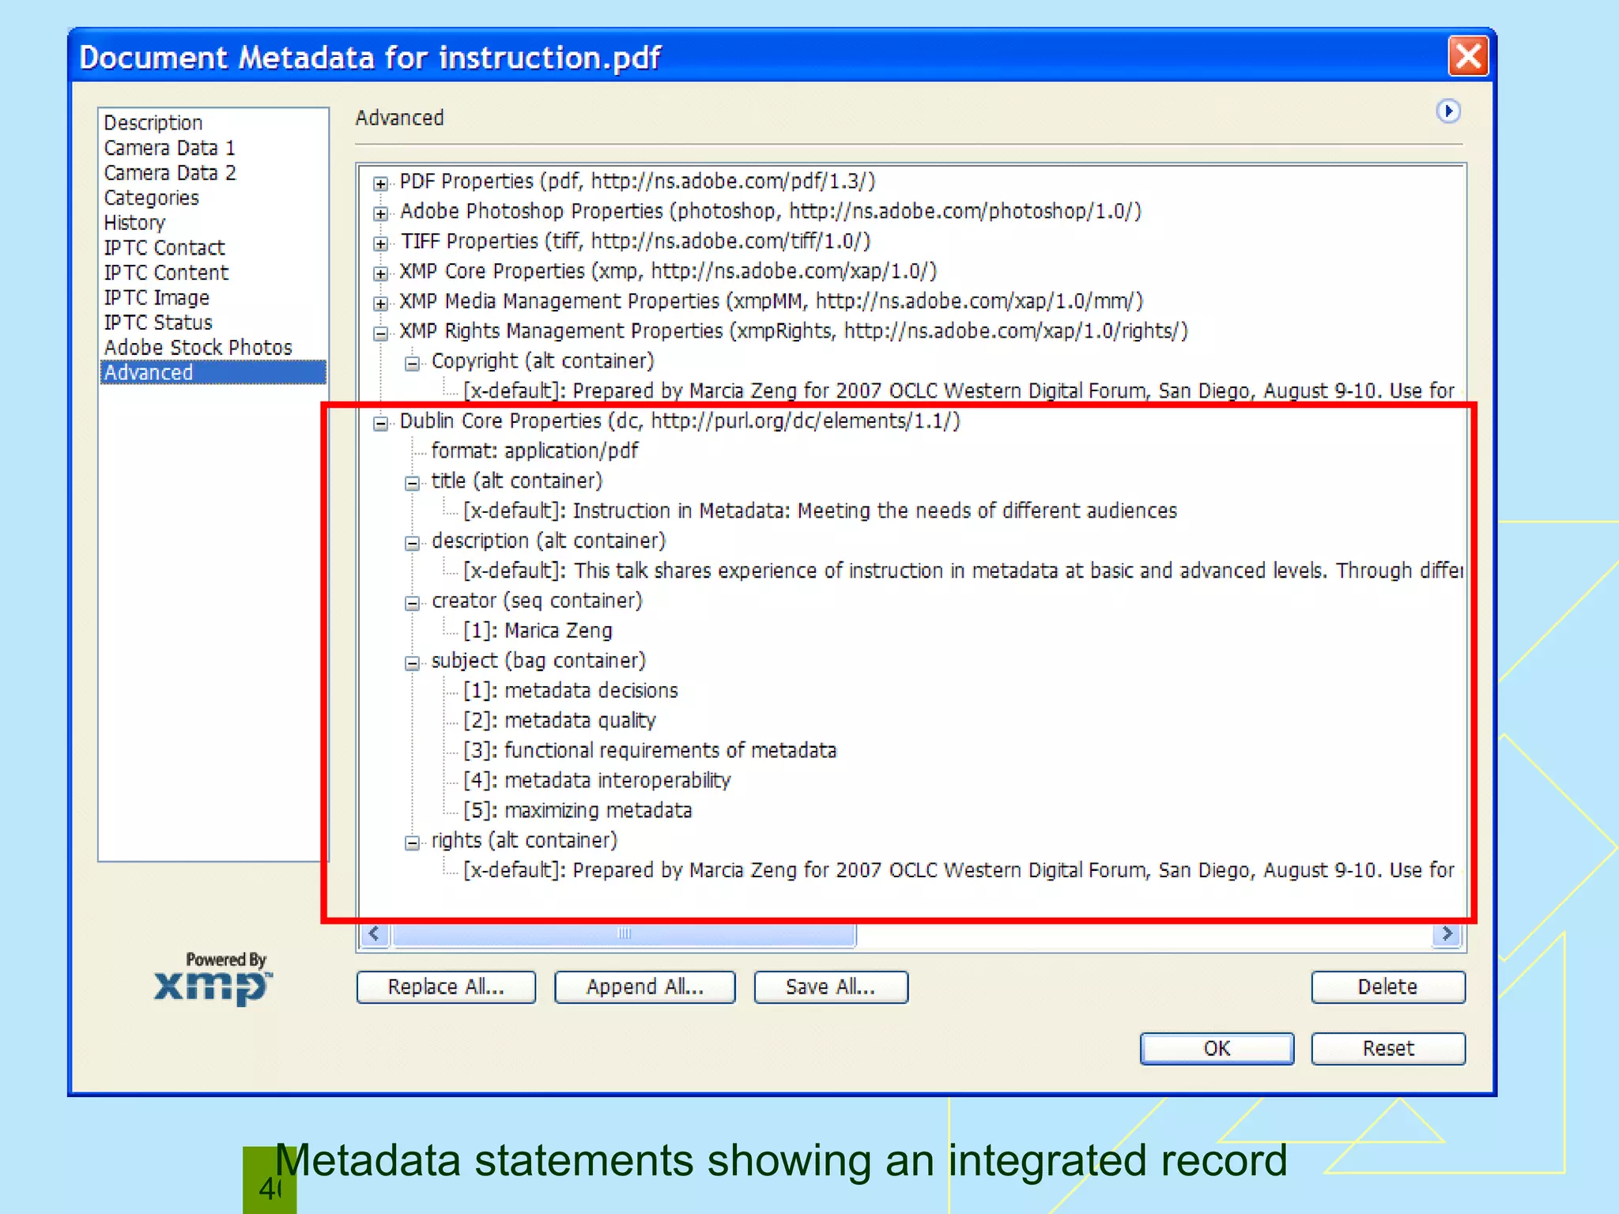Select 'format: application/pdf' row
This screenshot has width=1619, height=1214.
(534, 451)
